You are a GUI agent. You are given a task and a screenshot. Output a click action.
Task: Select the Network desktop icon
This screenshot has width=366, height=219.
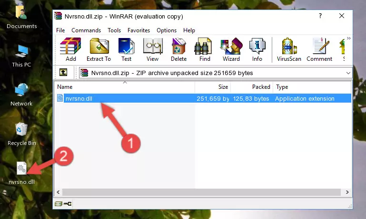(x=21, y=95)
